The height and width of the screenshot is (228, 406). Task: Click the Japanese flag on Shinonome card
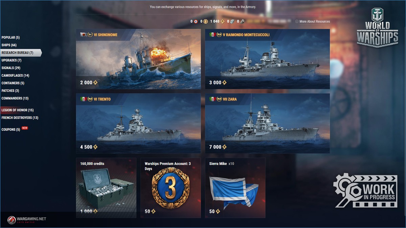(x=83, y=34)
